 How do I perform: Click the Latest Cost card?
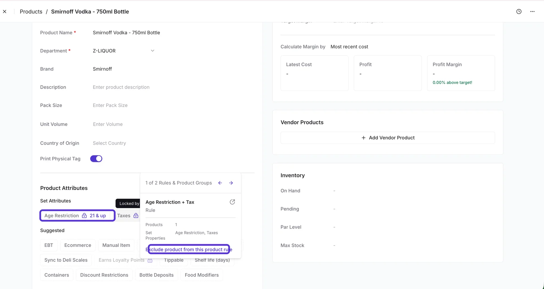(x=314, y=73)
